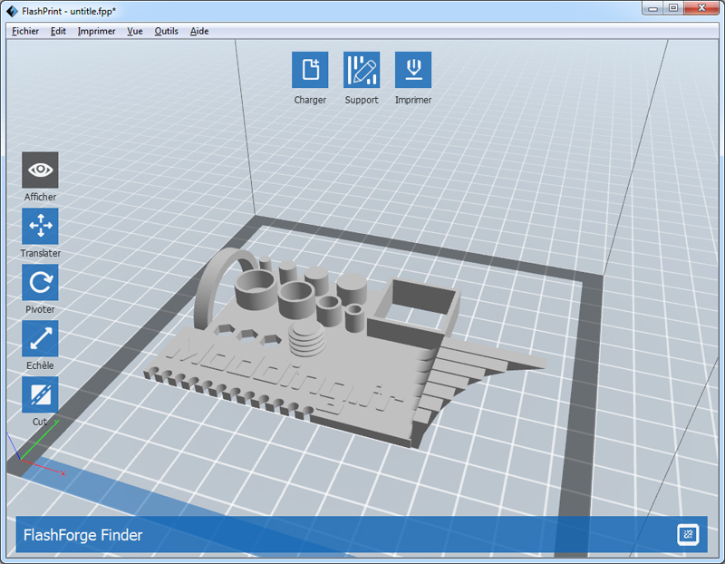Open the Fichier menu
This screenshot has width=725, height=564.
pos(25,31)
